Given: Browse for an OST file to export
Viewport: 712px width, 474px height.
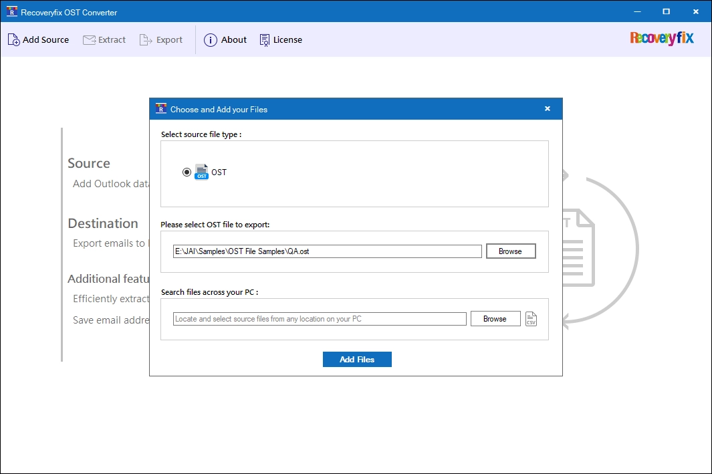Looking at the screenshot, I should (511, 251).
